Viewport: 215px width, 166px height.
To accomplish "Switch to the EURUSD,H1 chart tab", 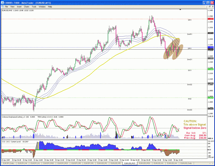I will point(158,163).
